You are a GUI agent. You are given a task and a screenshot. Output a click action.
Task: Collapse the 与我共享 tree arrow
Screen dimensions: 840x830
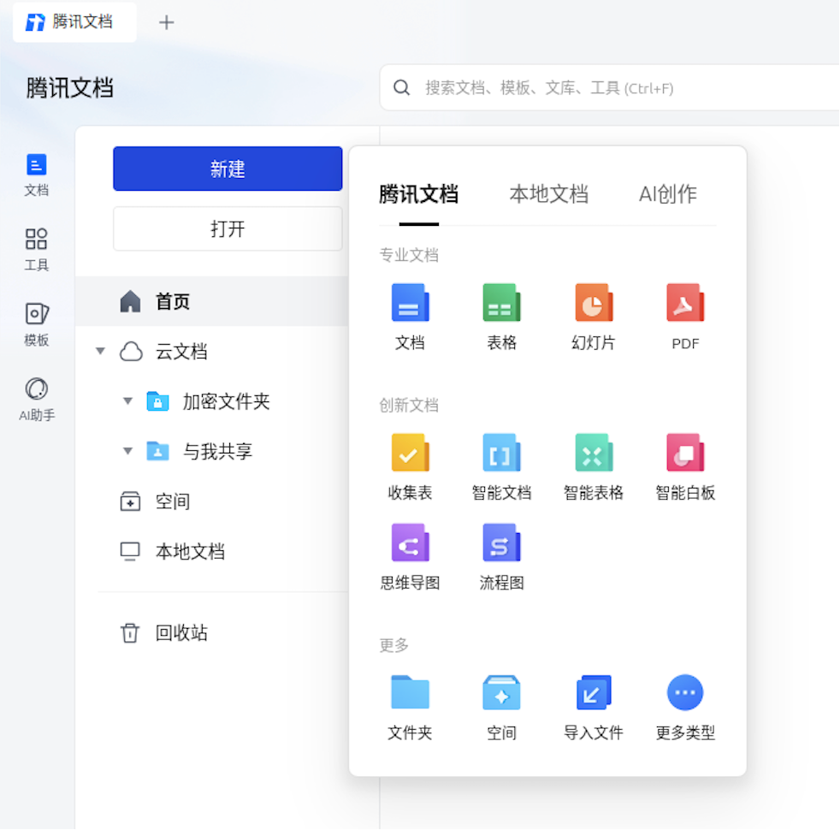pos(127,451)
